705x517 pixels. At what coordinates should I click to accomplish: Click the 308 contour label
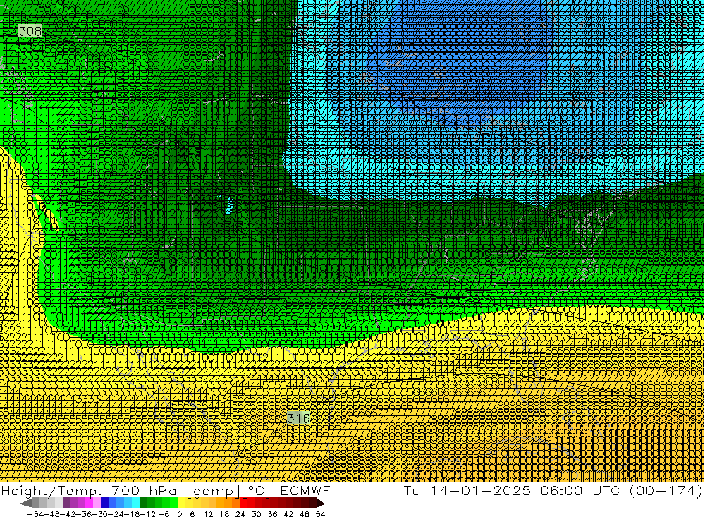pyautogui.click(x=30, y=31)
